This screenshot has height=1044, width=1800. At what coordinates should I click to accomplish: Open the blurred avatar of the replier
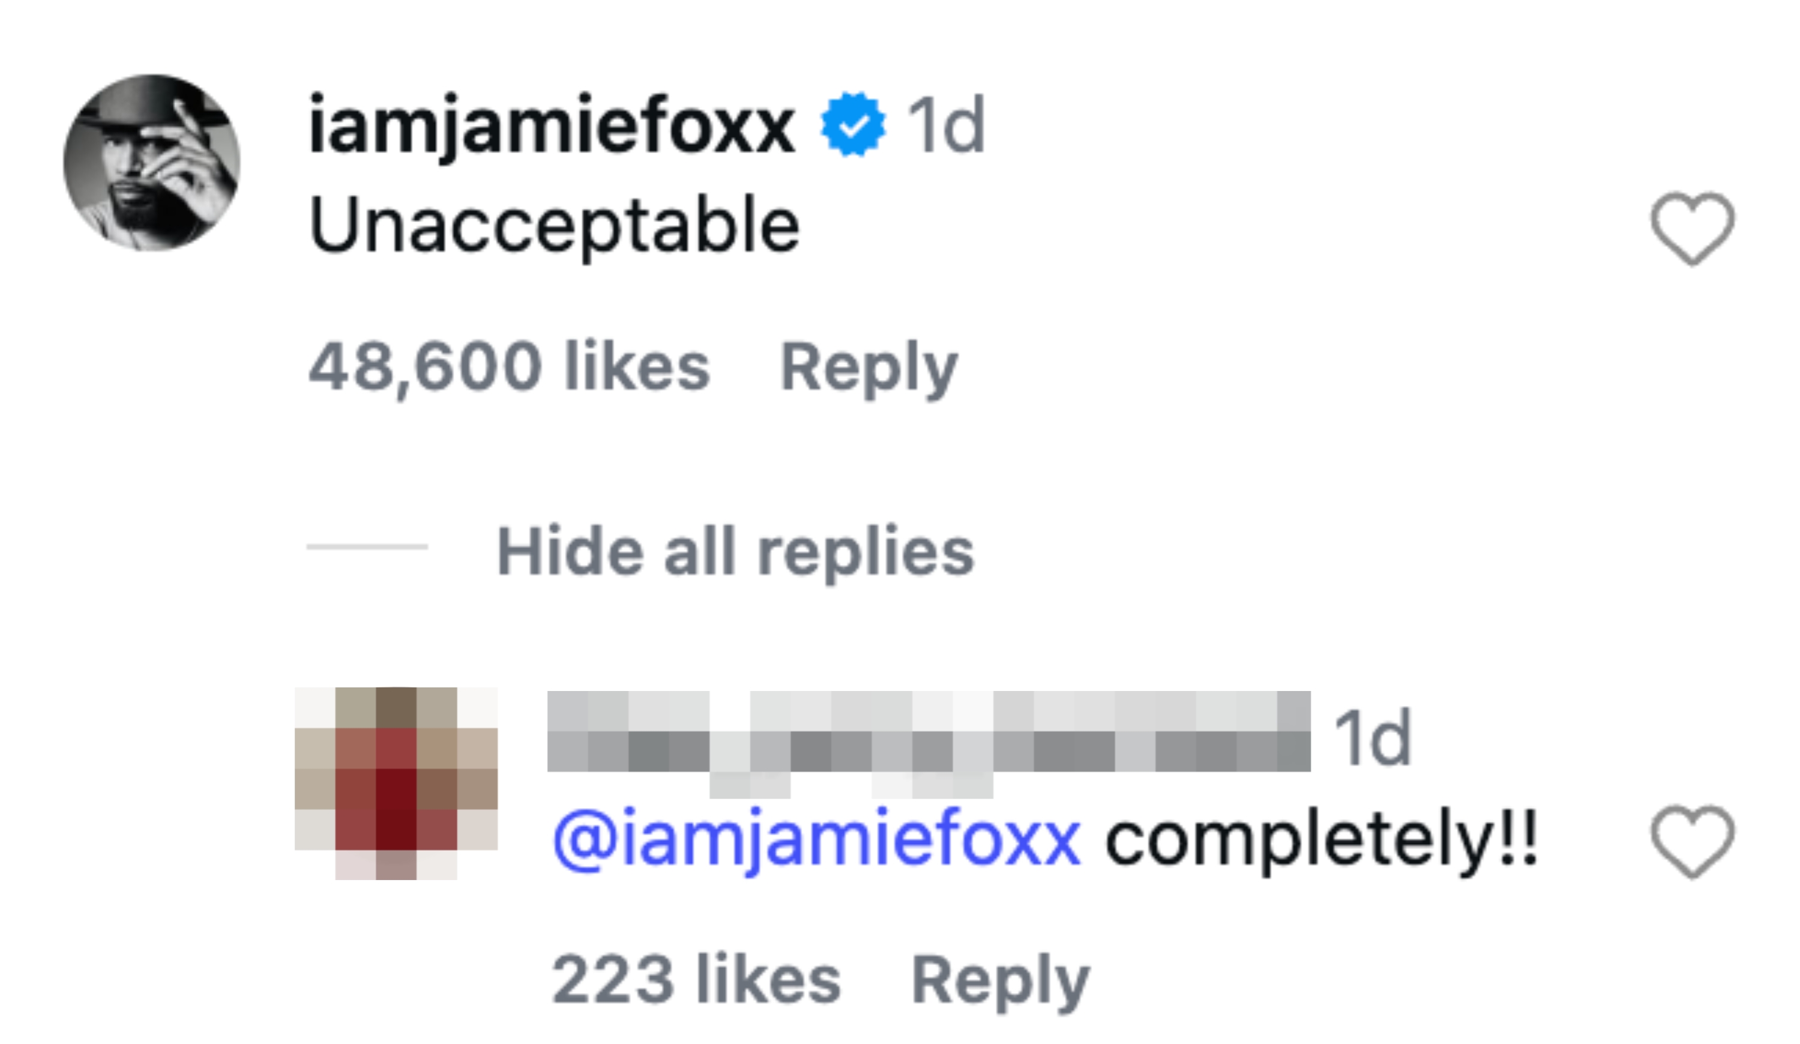396,782
